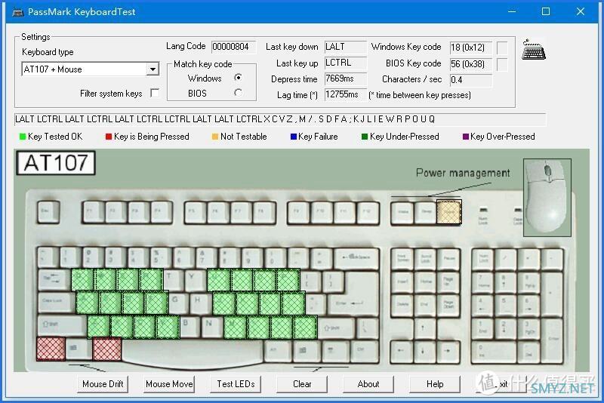
Task: Click the Mouse Move button
Action: [x=169, y=384]
